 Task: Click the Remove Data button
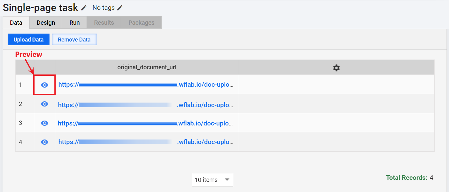point(74,40)
